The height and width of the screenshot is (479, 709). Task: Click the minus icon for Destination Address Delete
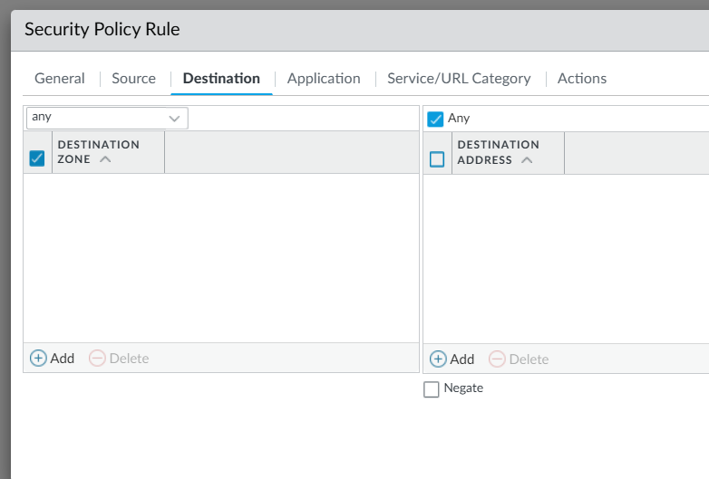pyautogui.click(x=497, y=359)
